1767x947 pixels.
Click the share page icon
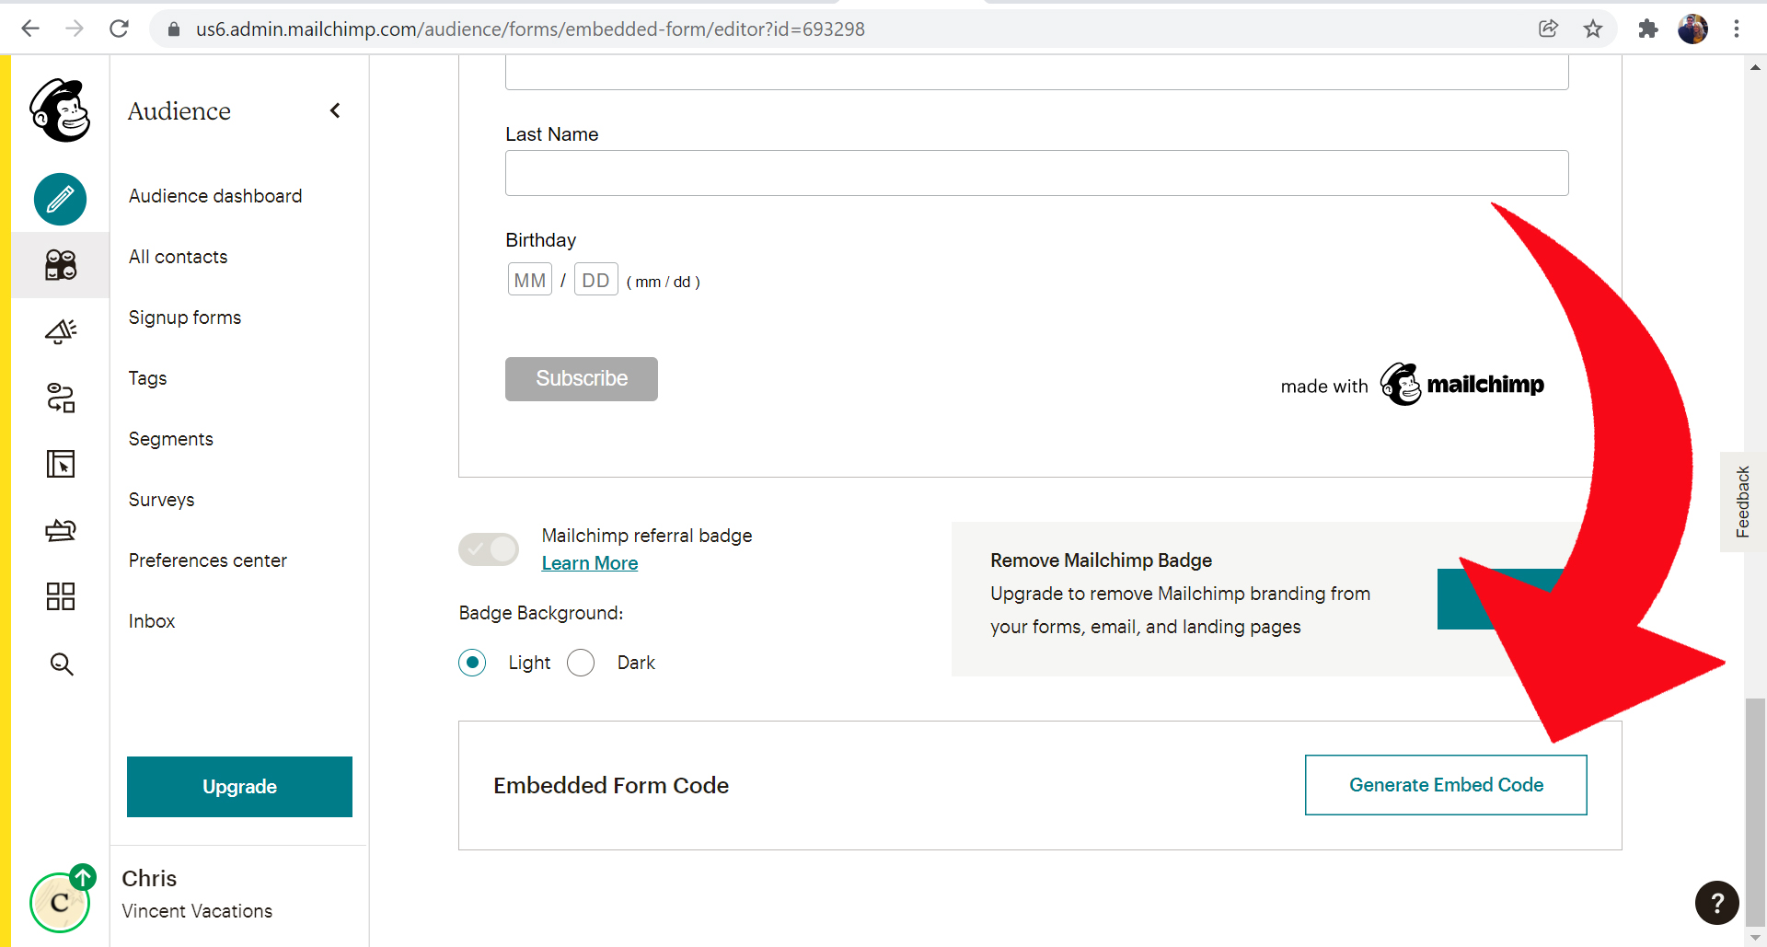pyautogui.click(x=1549, y=29)
